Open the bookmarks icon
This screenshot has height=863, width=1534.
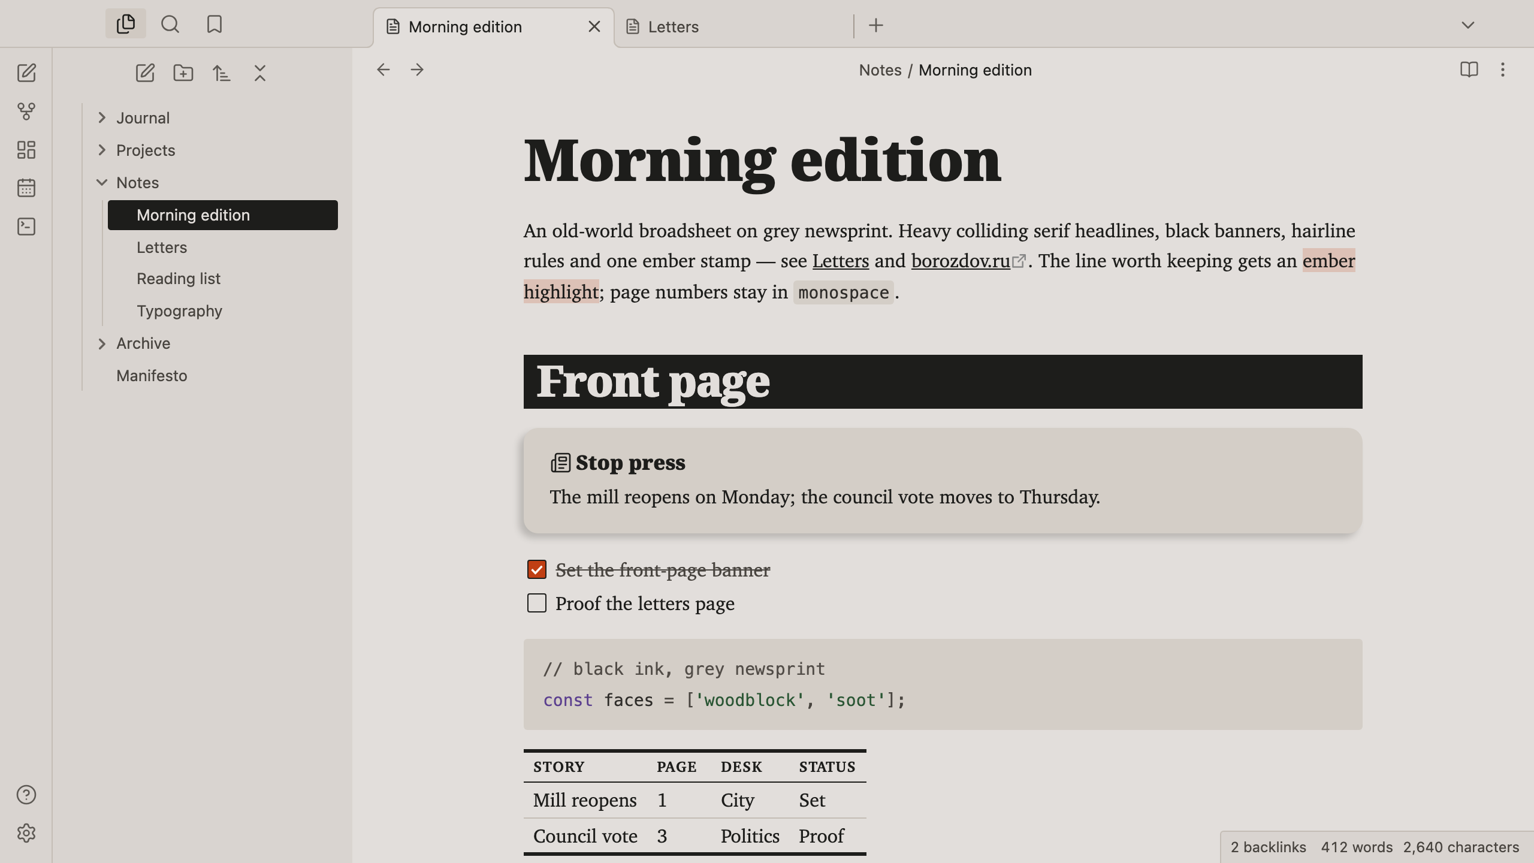pos(214,24)
